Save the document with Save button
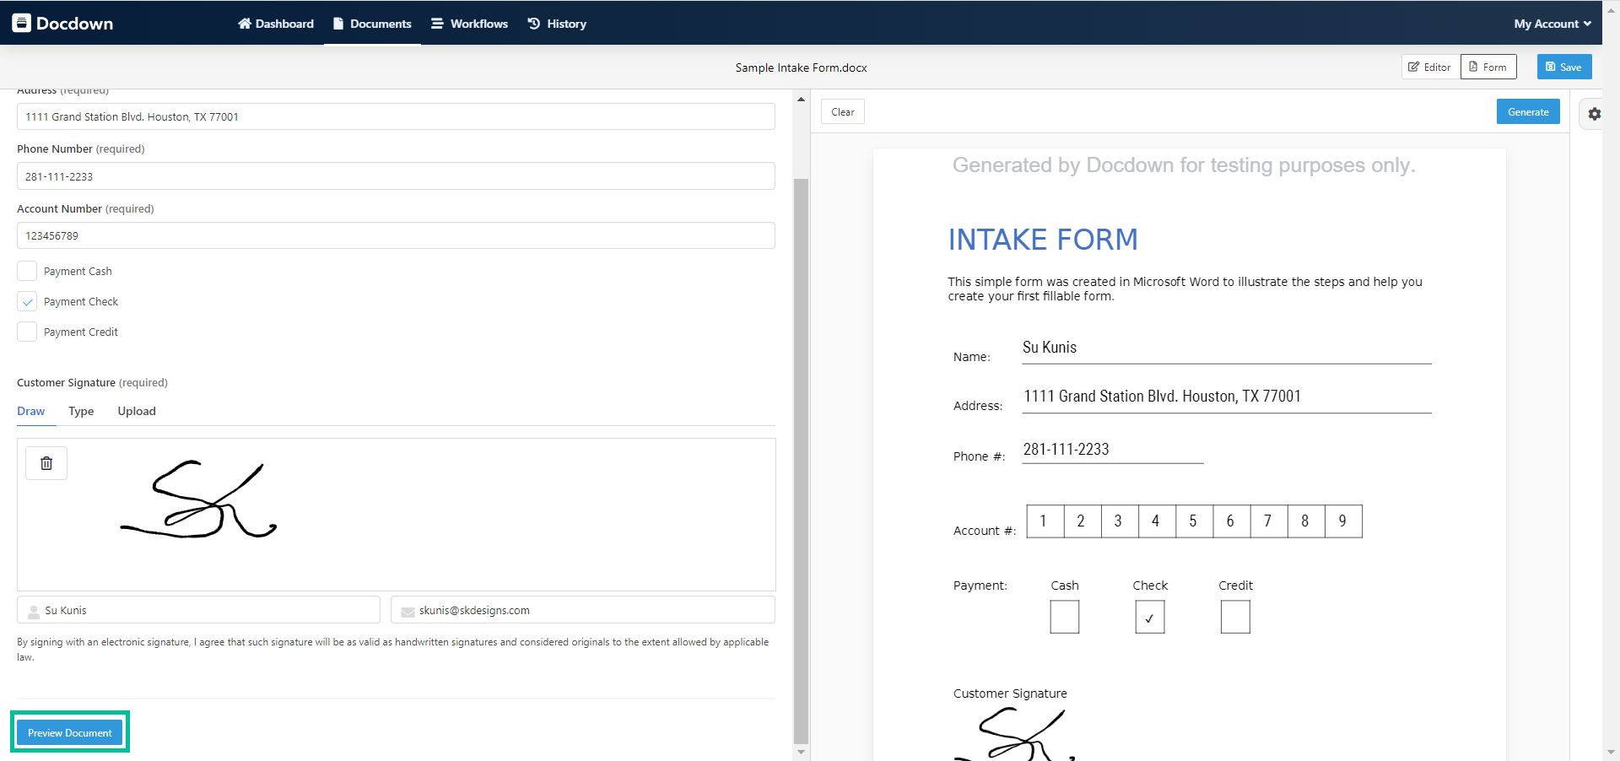Image resolution: width=1620 pixels, height=761 pixels. (1563, 67)
